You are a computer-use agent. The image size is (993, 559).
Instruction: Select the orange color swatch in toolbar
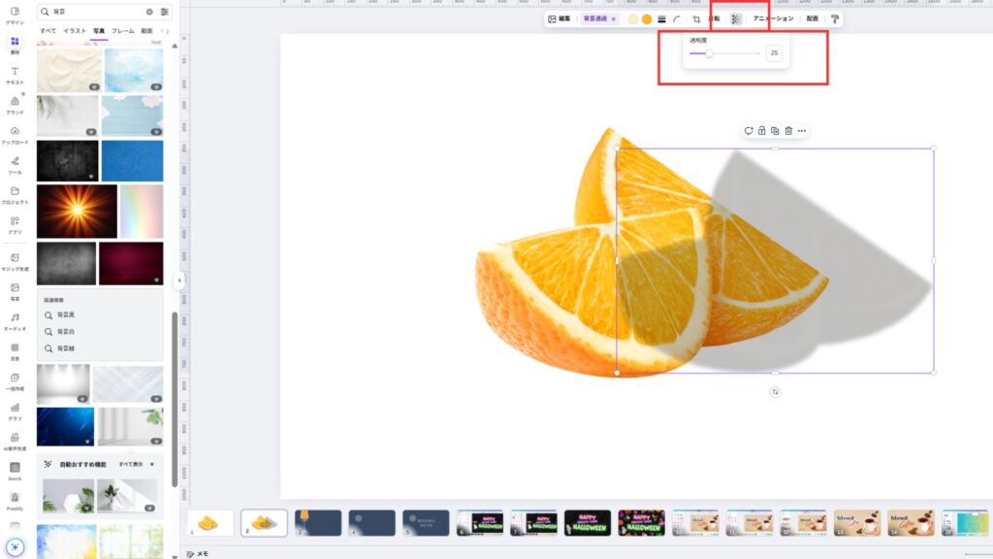click(x=647, y=18)
